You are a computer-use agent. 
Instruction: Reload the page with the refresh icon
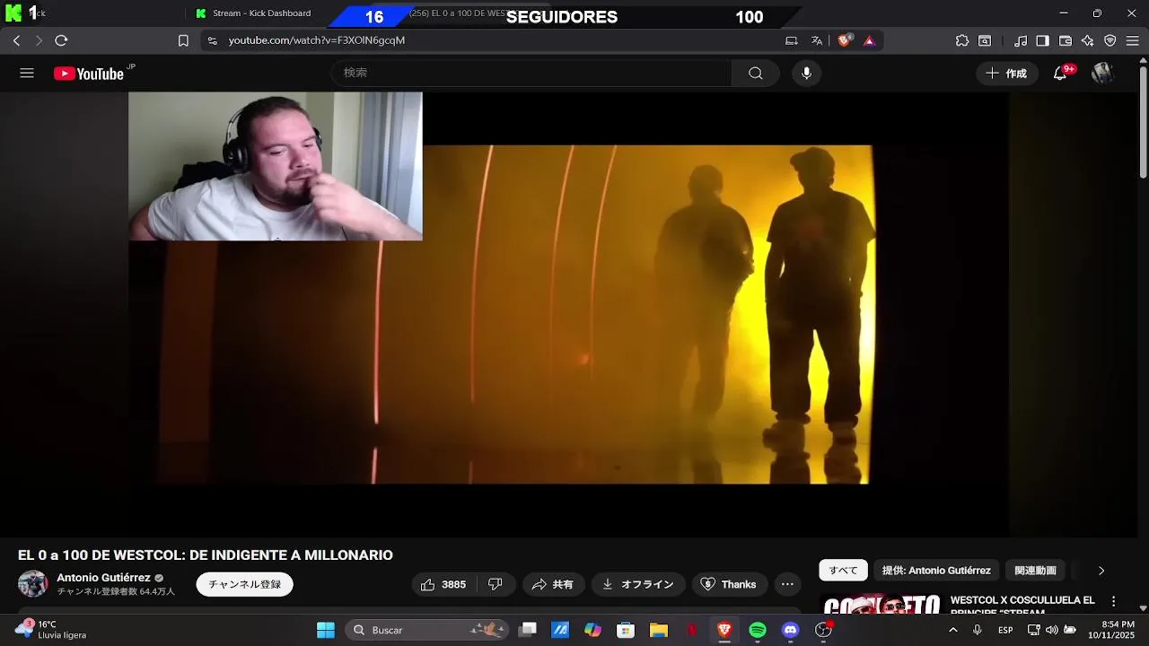pos(61,40)
